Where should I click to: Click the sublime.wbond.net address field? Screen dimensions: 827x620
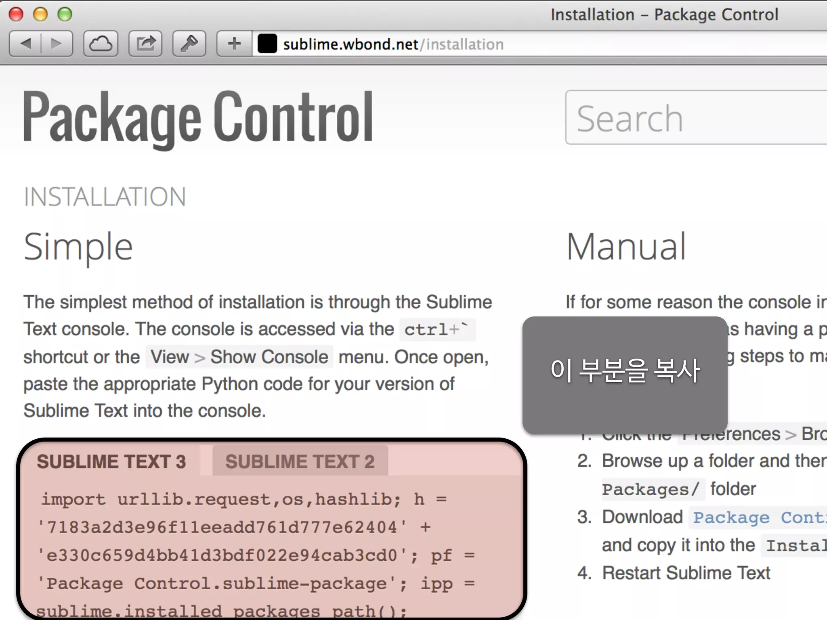539,44
